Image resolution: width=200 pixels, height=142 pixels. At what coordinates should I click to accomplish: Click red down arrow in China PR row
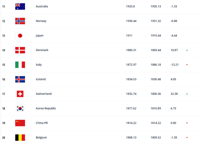(187, 123)
